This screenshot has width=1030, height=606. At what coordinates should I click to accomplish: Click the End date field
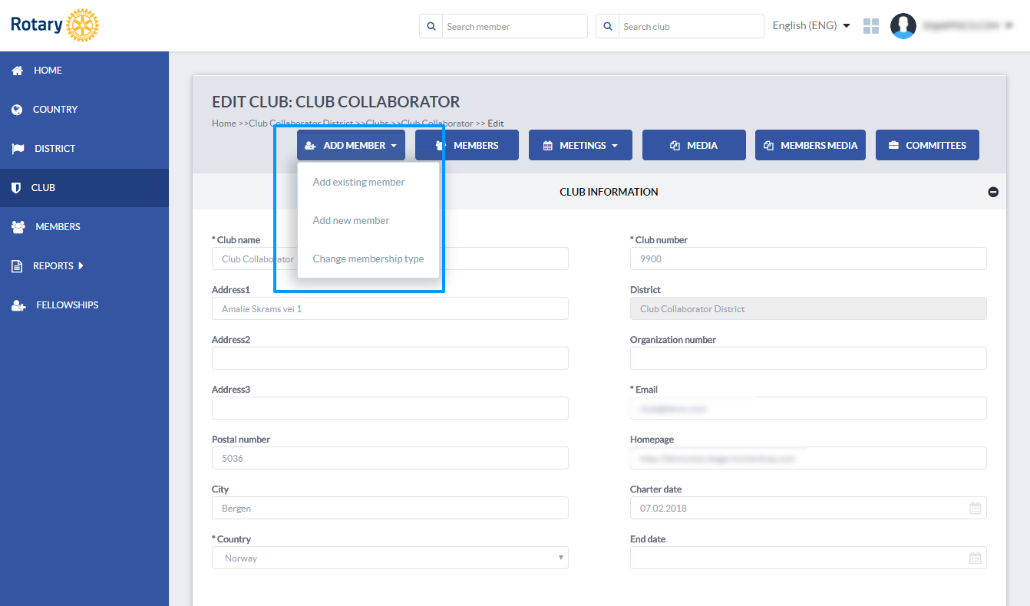(x=808, y=558)
